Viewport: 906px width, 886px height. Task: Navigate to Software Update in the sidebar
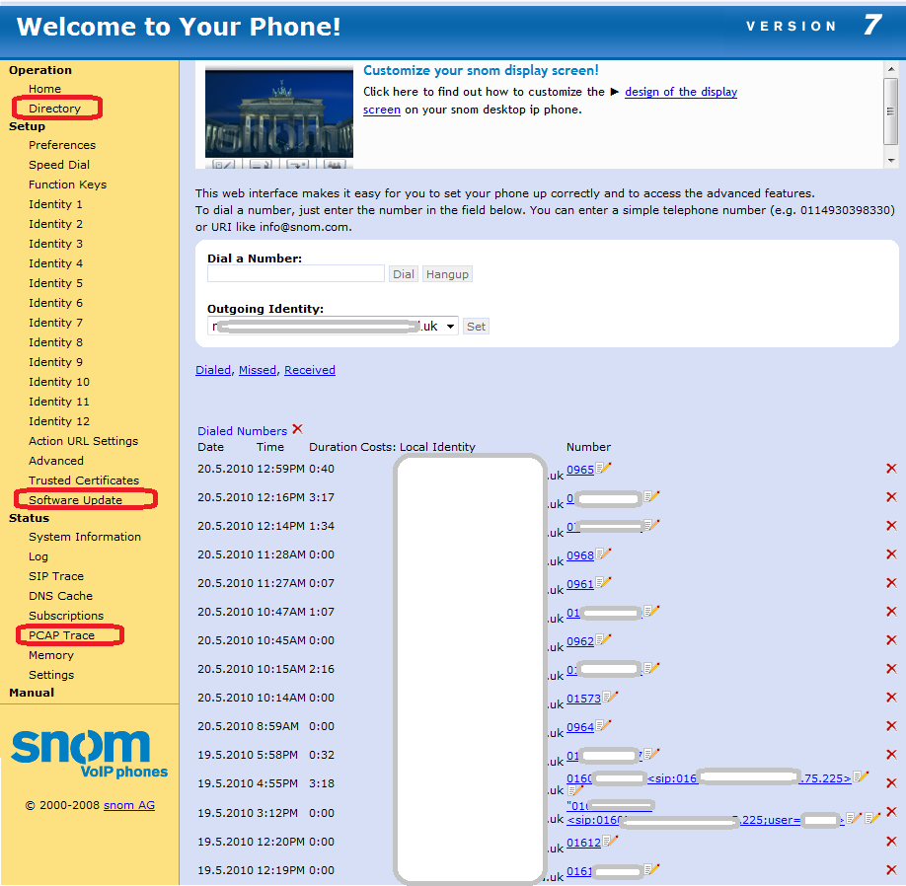(x=84, y=499)
